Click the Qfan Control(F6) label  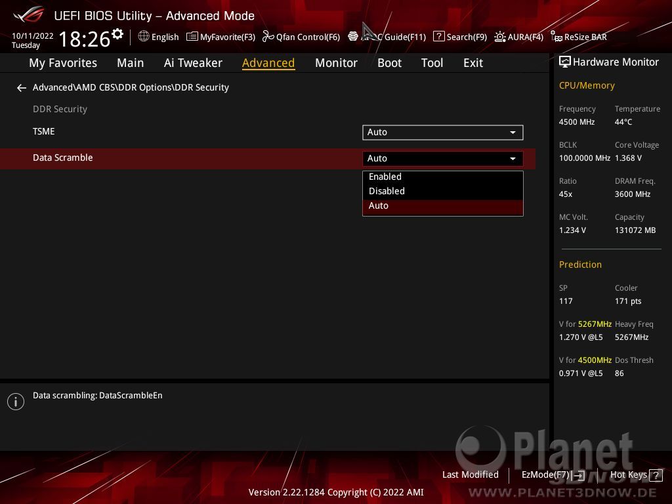coord(308,37)
